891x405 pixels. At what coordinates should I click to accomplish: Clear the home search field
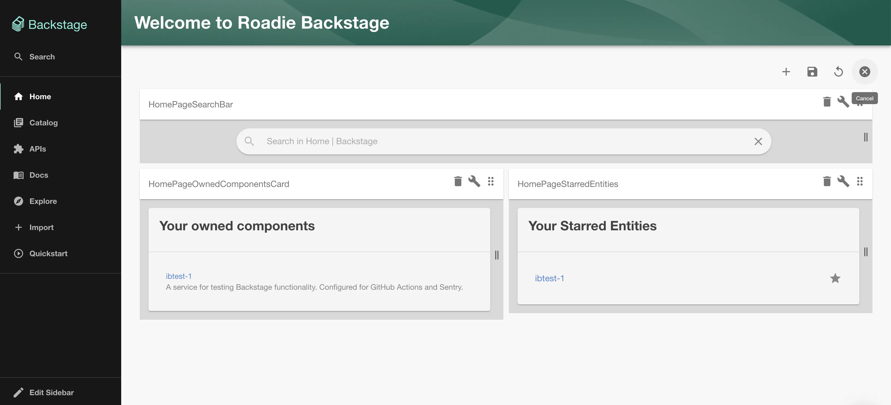coord(758,141)
